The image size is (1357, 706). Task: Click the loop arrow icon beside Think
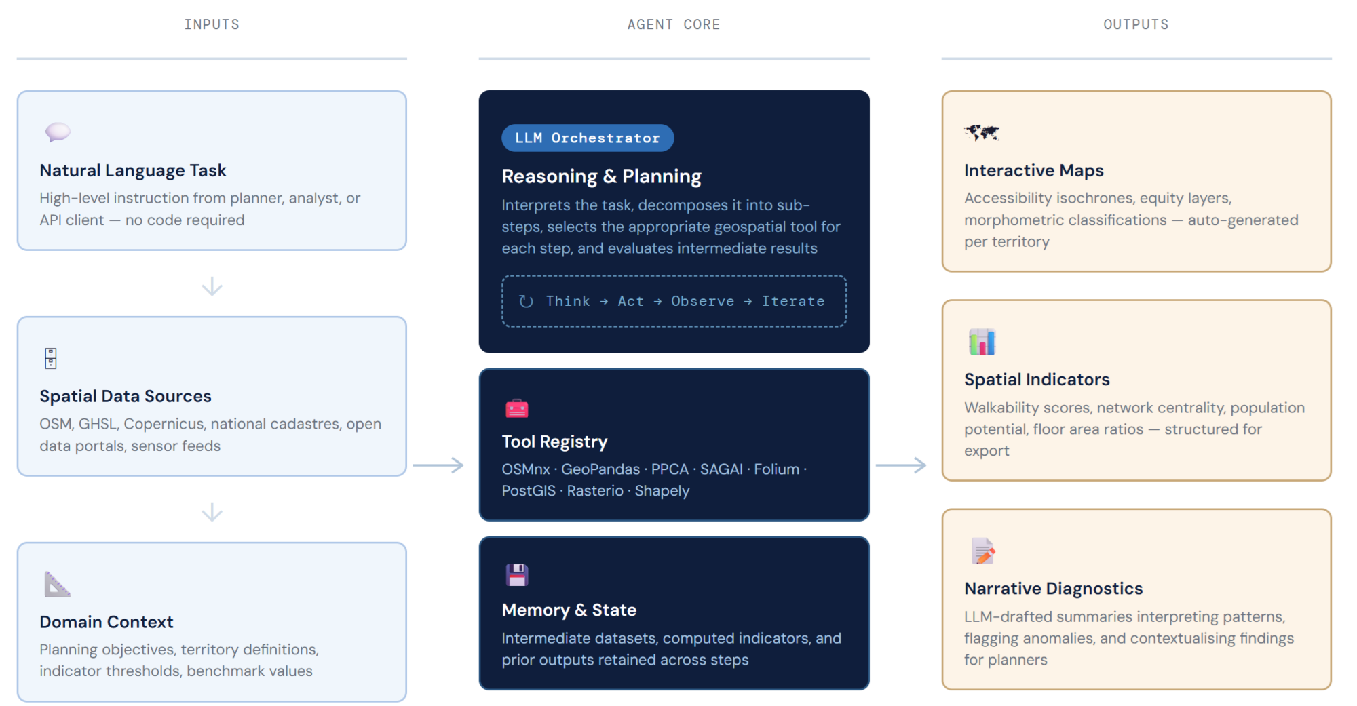pyautogui.click(x=526, y=301)
